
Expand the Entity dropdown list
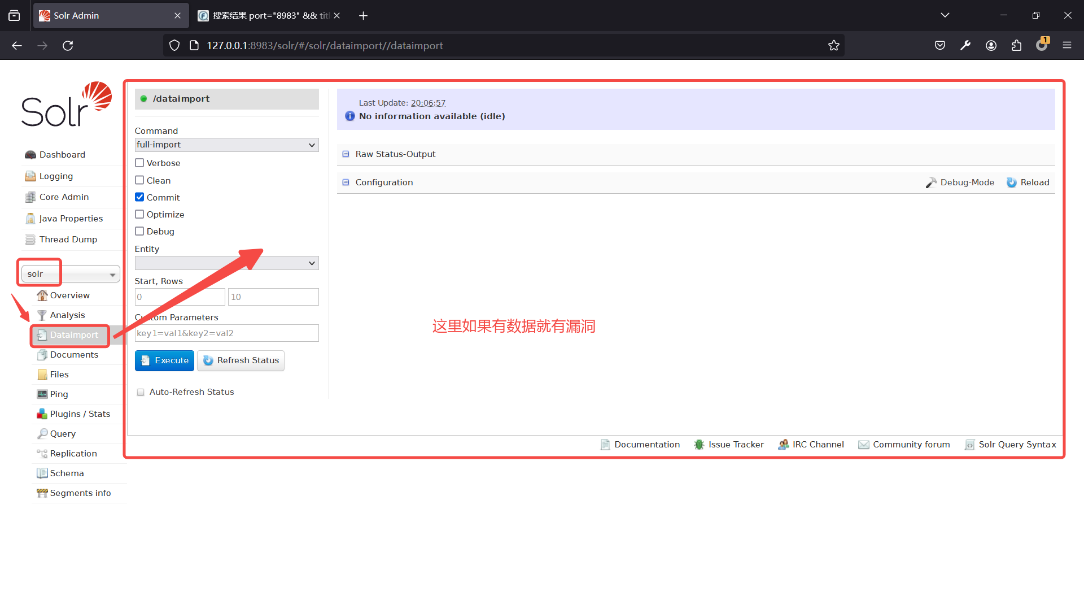[x=226, y=263]
